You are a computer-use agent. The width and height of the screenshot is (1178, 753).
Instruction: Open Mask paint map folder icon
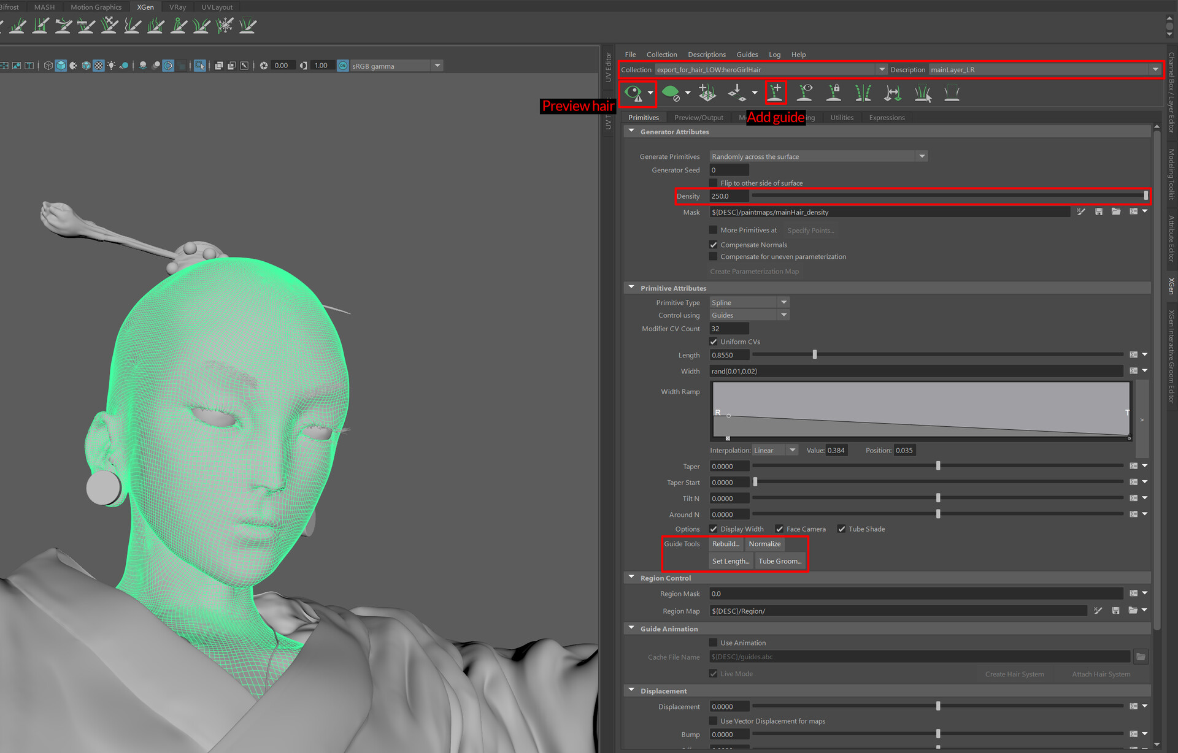click(x=1116, y=212)
